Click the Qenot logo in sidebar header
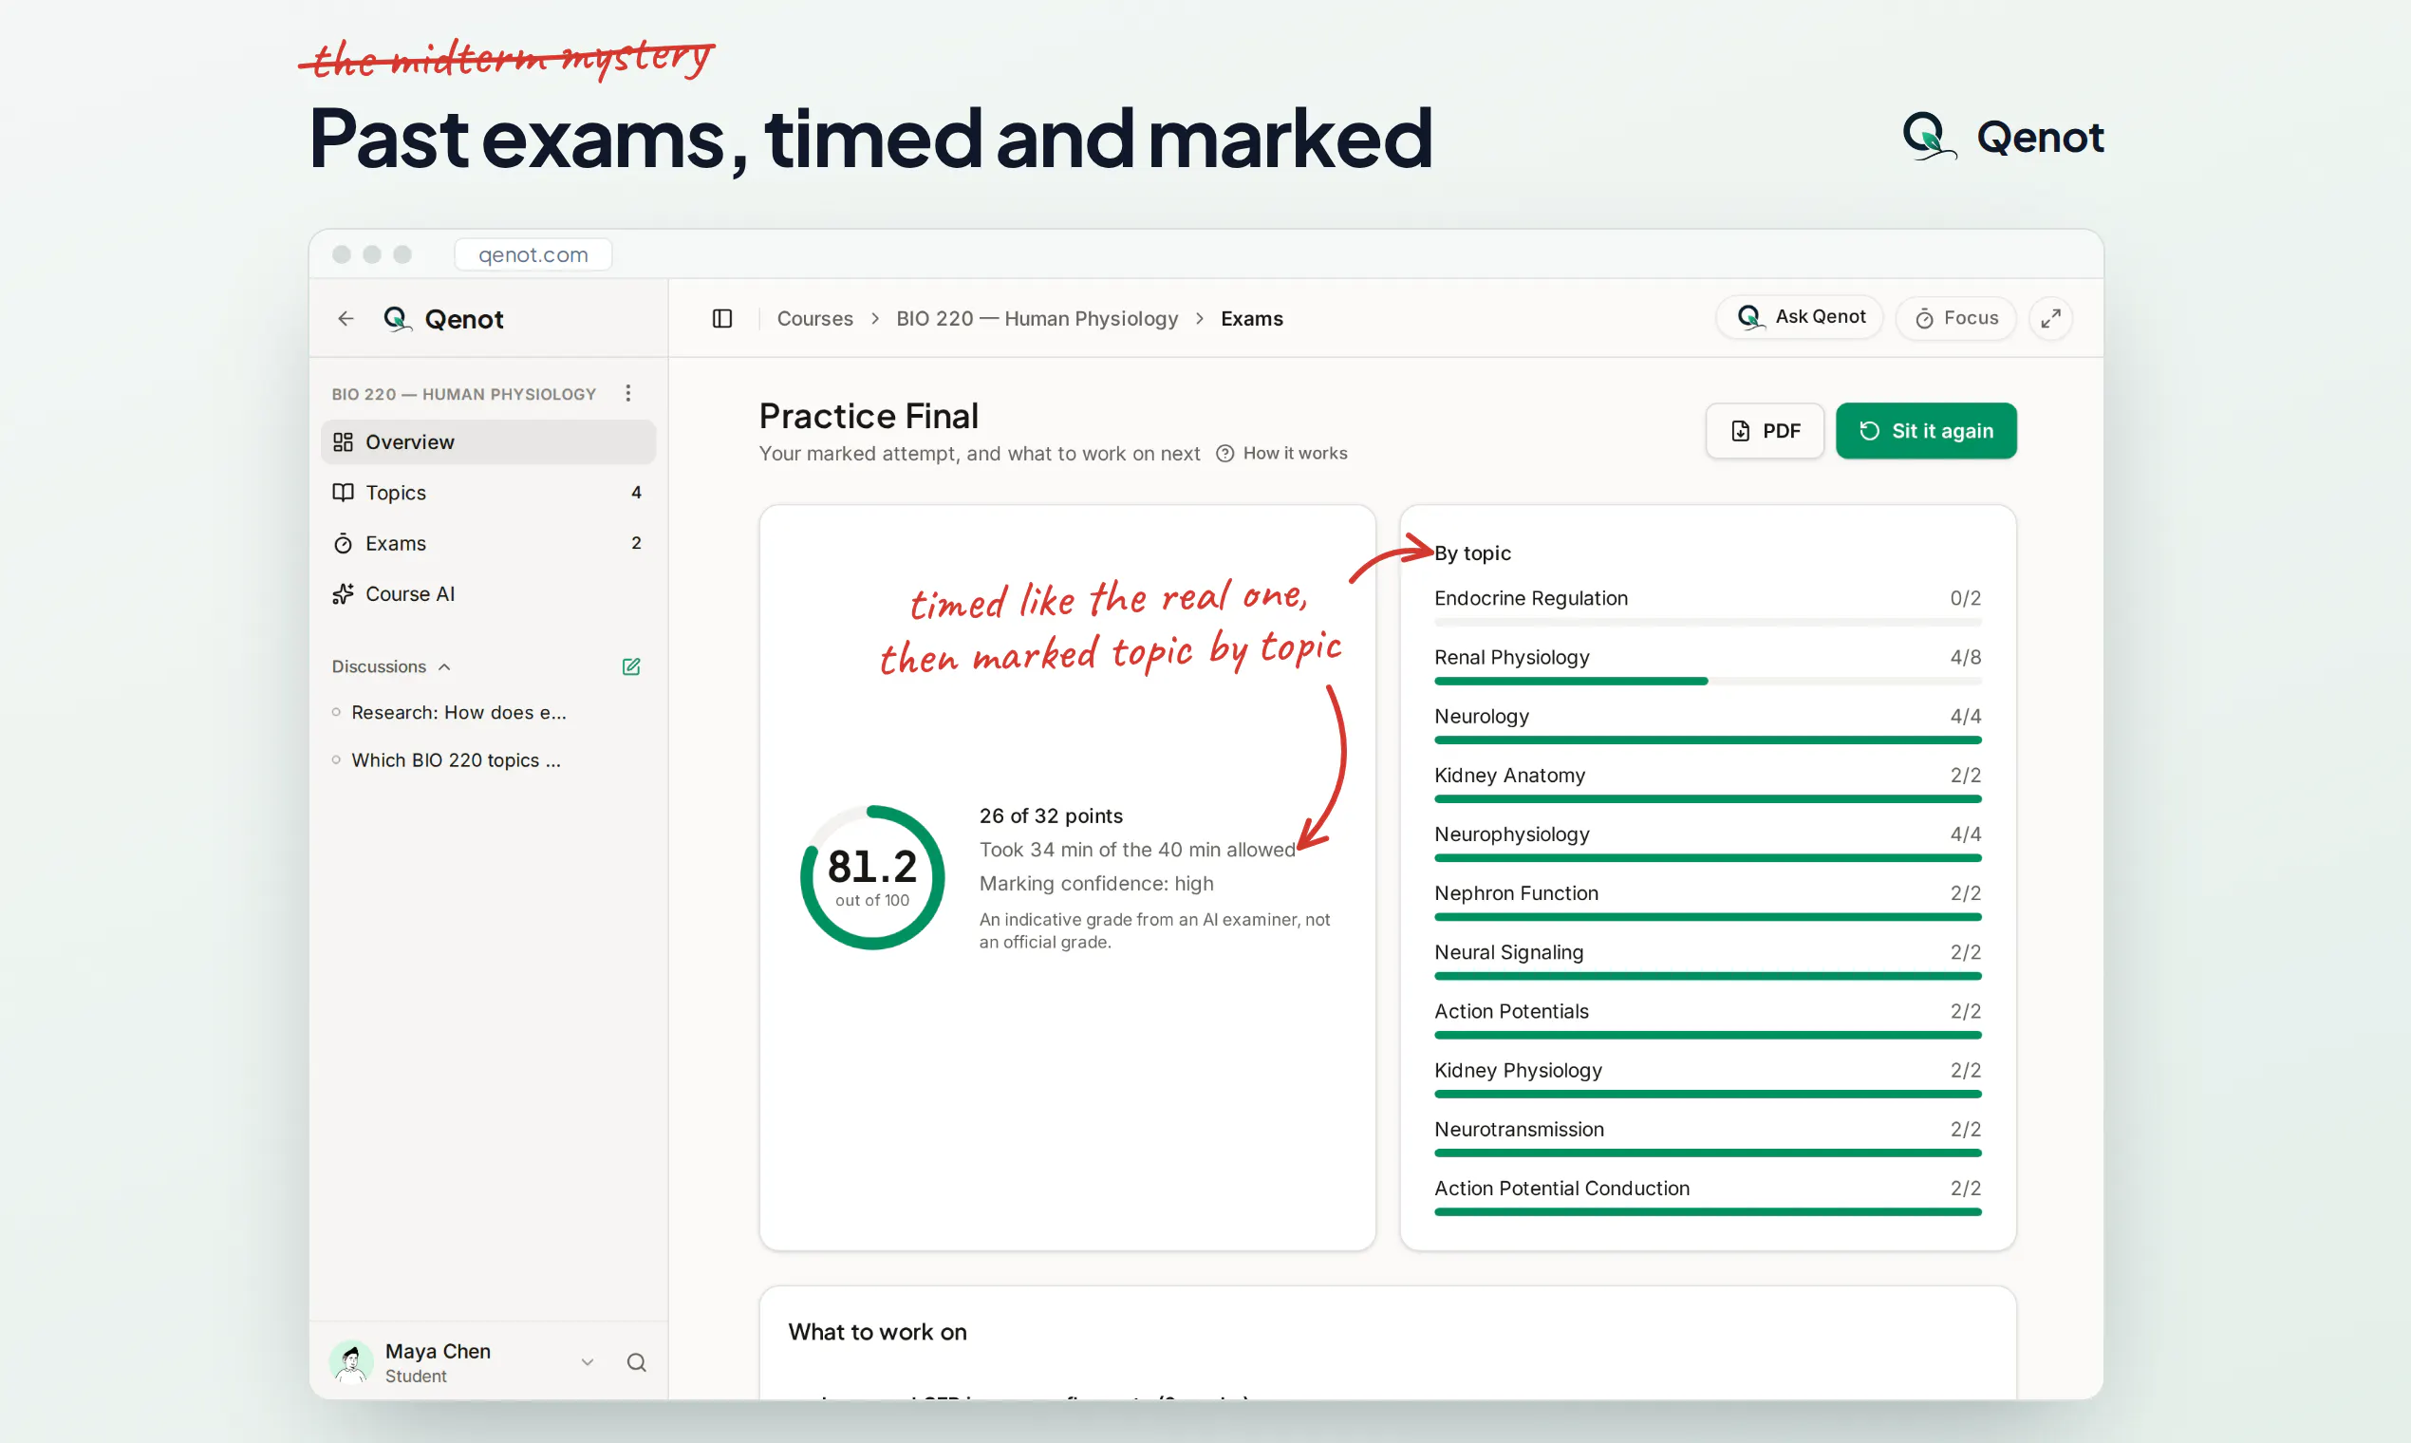This screenshot has height=1443, width=2411. (443, 319)
